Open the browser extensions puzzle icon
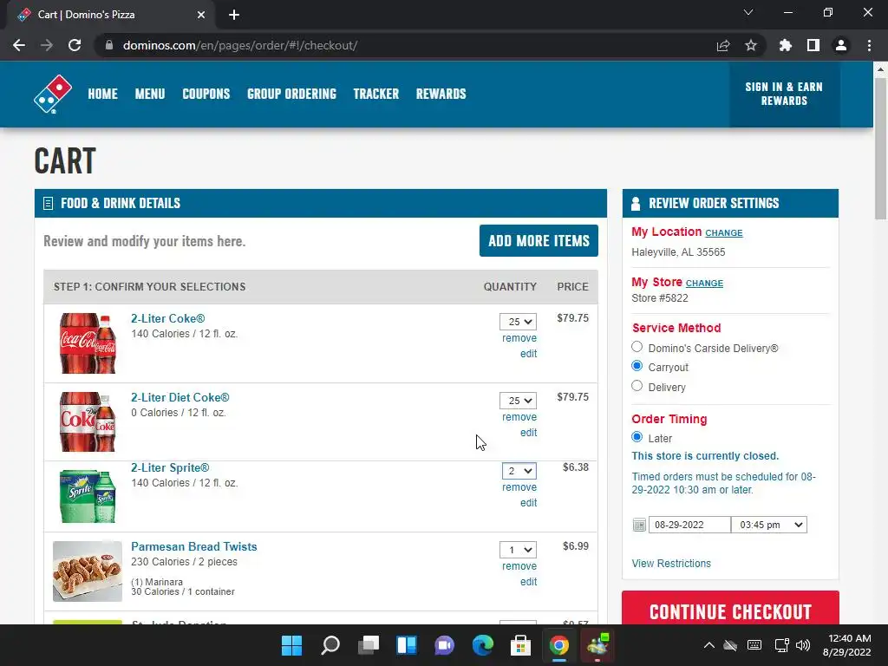The image size is (888, 666). [785, 45]
